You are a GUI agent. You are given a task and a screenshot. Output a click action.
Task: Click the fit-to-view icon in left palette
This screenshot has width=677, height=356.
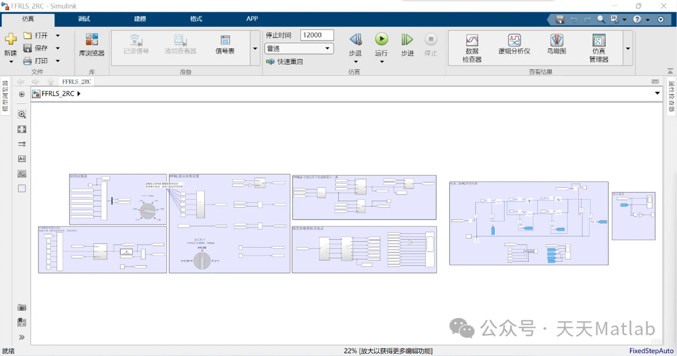22,129
